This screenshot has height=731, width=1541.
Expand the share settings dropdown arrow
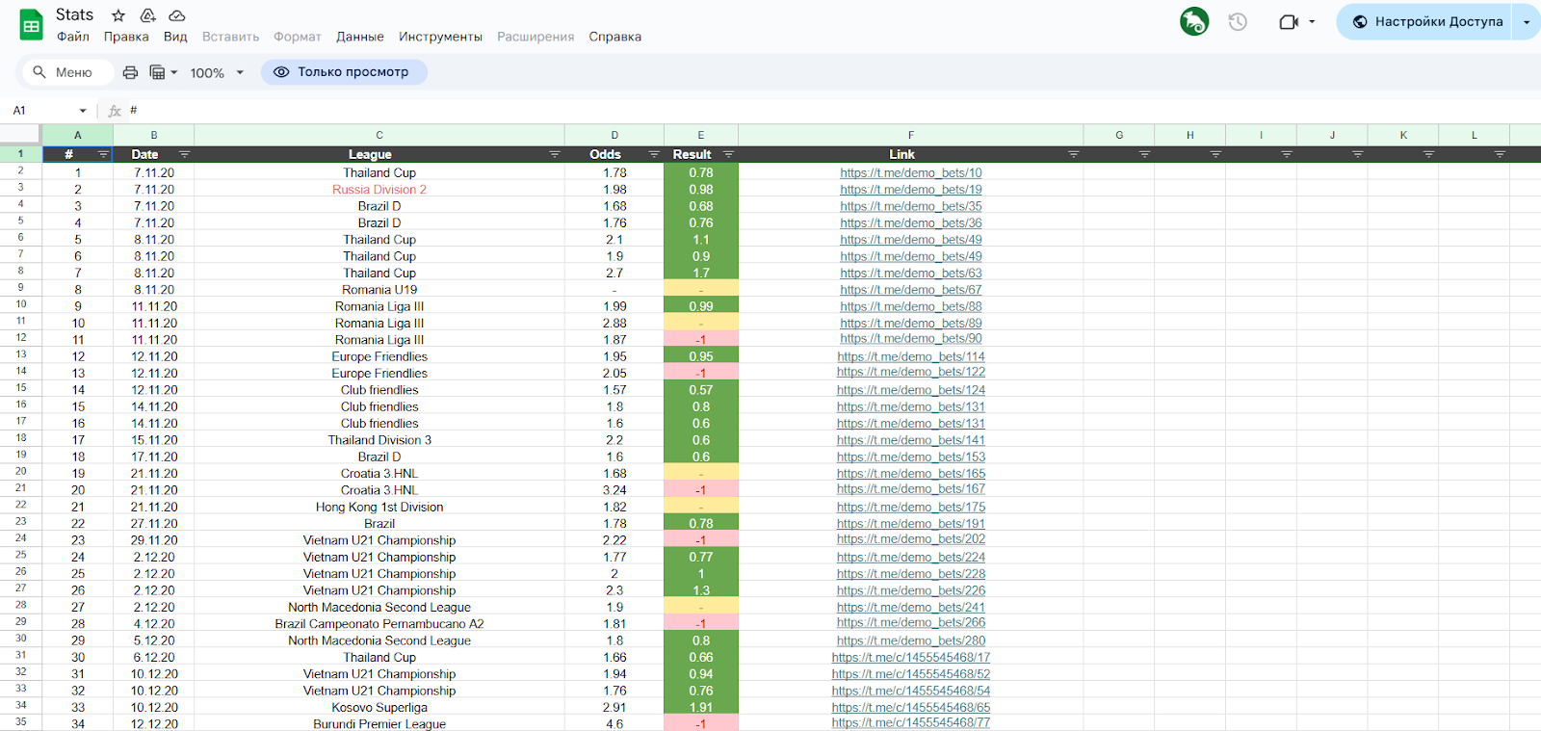click(x=1527, y=21)
